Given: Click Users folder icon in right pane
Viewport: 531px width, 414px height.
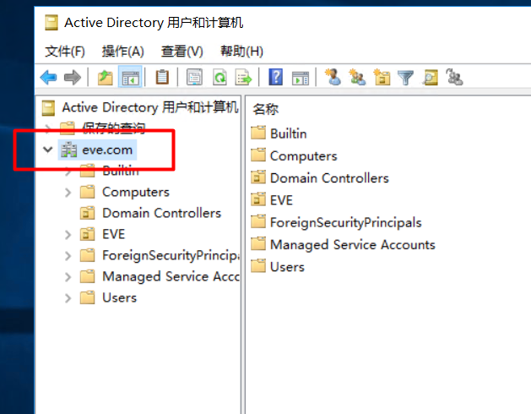Looking at the screenshot, I should [258, 266].
